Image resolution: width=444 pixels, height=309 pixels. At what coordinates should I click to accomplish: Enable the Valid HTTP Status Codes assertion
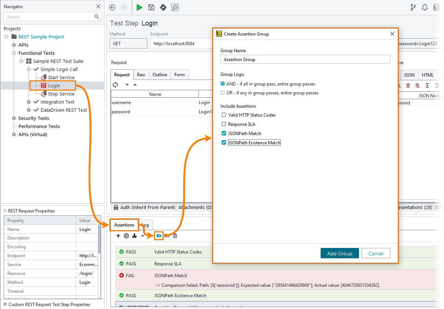[223, 115]
